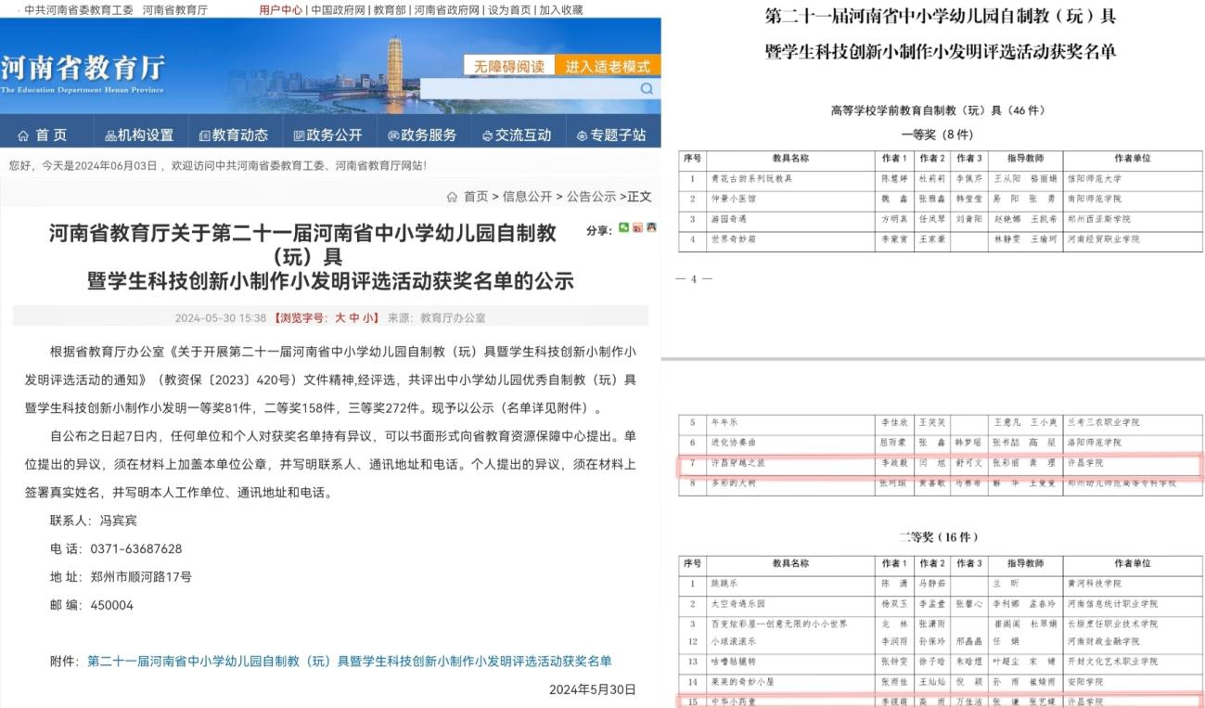This screenshot has width=1205, height=708.
Task: Click the postal code 450004
Action: pyautogui.click(x=112, y=605)
